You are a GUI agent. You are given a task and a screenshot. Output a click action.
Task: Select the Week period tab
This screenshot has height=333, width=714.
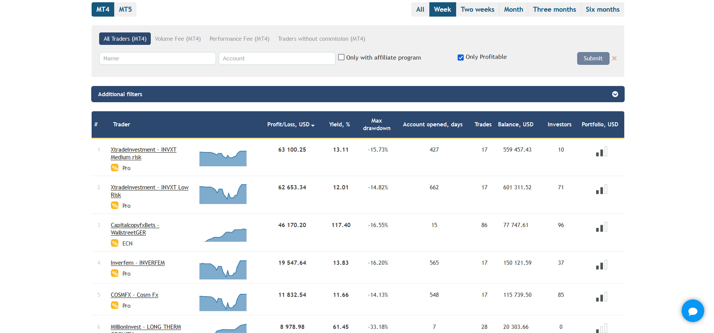point(442,9)
